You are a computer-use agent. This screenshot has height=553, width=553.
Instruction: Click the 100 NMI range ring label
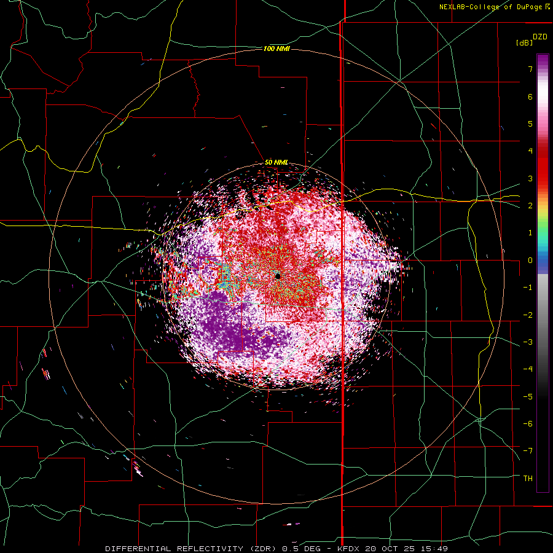point(276,49)
